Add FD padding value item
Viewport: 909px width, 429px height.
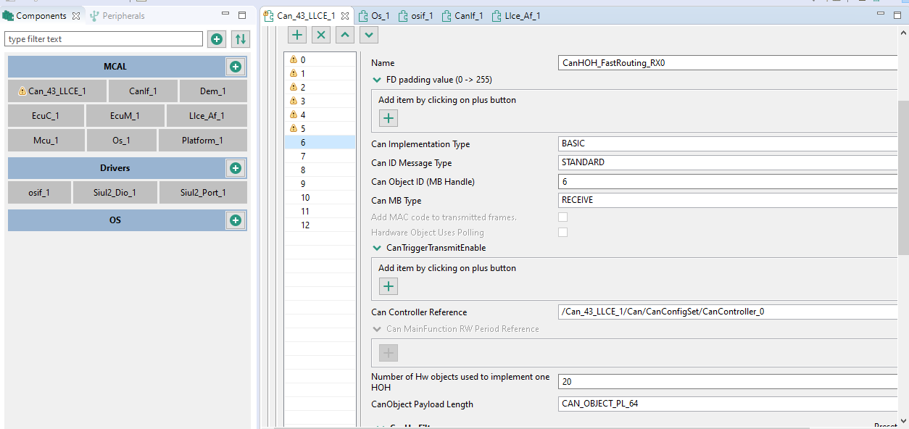click(389, 118)
